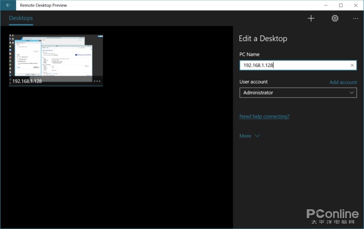Open the User account Administrator dropdown
The image size is (364, 229).
pyautogui.click(x=297, y=93)
